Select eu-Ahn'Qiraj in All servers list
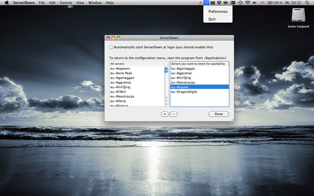Screen dimensions: 314x196 (137, 87)
